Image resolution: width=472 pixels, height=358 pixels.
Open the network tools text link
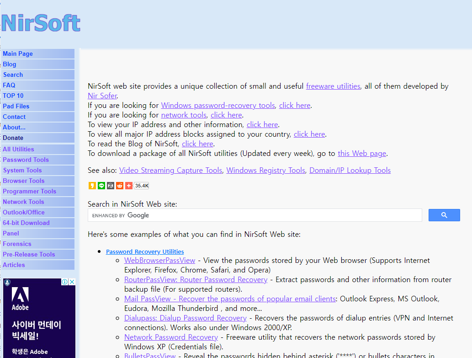[184, 115]
